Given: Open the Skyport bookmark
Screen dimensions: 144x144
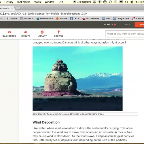Looking at the screenshot, I should point(12,18).
